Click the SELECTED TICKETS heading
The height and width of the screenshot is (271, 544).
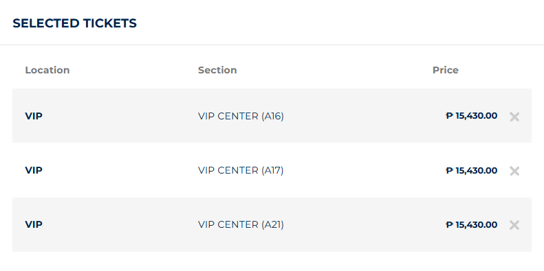point(74,23)
